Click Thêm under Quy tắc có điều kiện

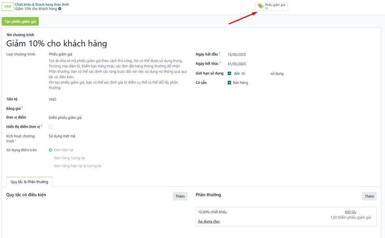pyautogui.click(x=180, y=196)
